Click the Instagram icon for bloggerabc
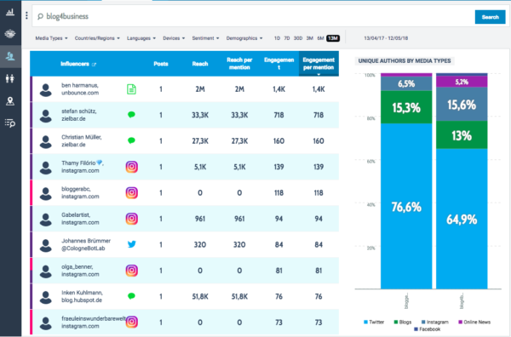 tap(132, 193)
